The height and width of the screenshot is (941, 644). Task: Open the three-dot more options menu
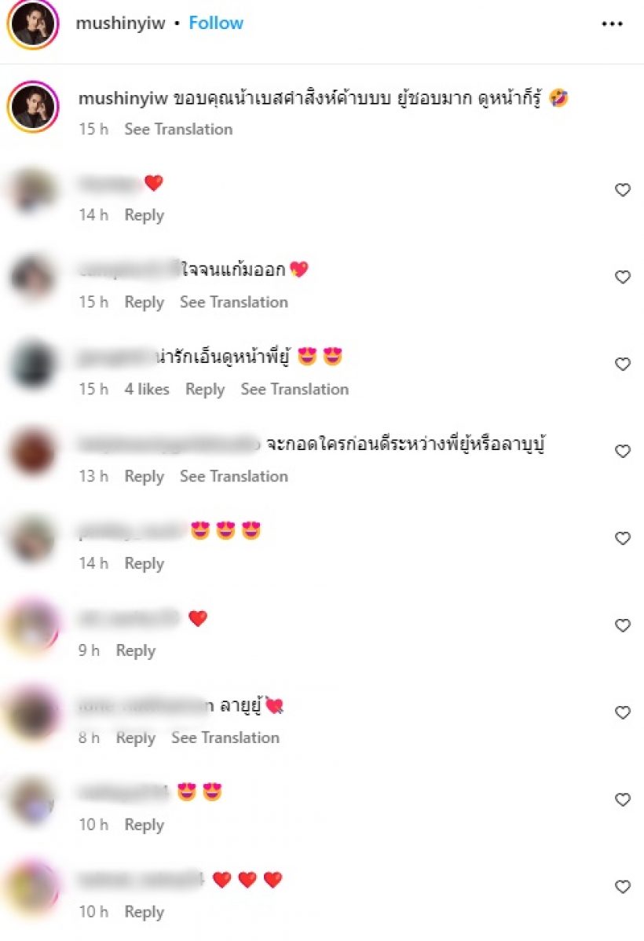tap(612, 24)
